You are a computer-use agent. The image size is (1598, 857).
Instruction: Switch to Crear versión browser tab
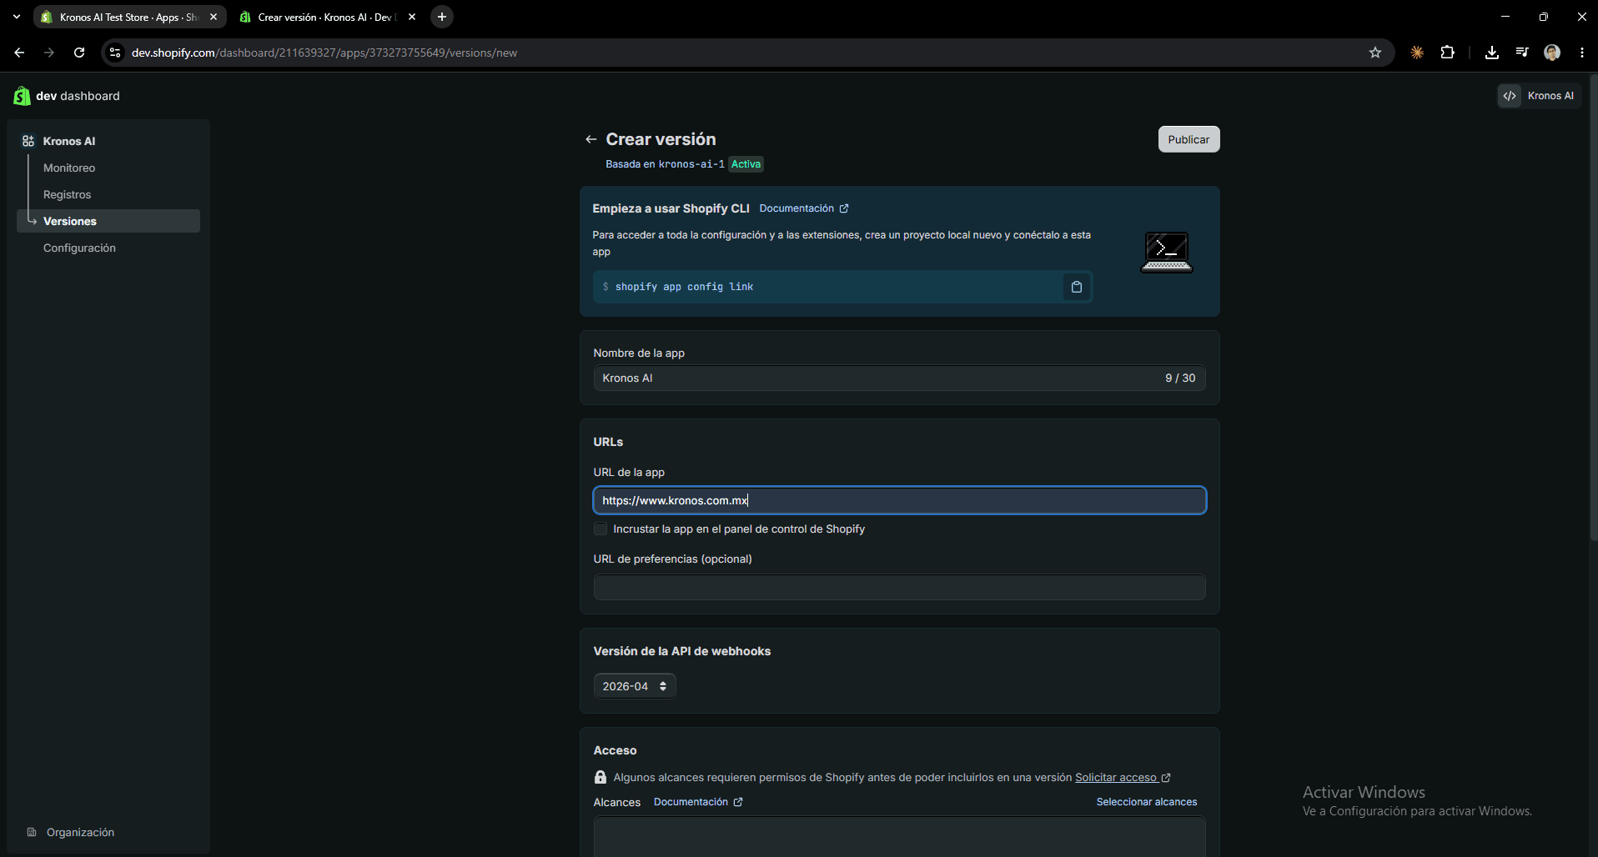tap(327, 17)
